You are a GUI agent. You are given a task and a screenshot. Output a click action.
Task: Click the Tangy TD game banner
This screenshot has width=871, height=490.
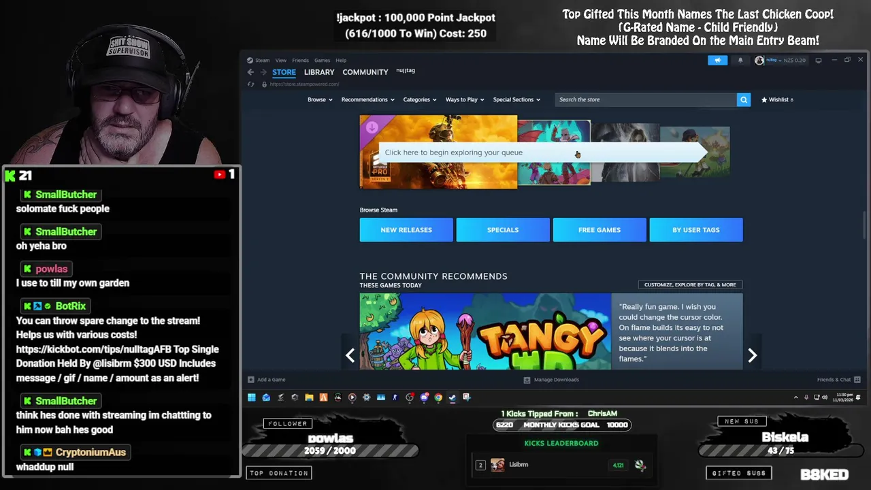pyautogui.click(x=485, y=331)
